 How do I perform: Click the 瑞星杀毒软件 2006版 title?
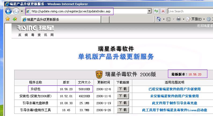[131, 74]
